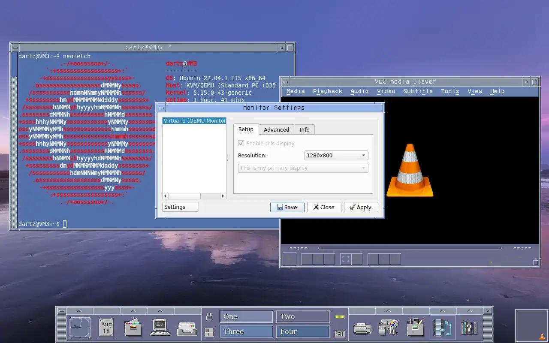Lock the screen with the padlock icon
This screenshot has height=343, width=549.
[x=209, y=316]
